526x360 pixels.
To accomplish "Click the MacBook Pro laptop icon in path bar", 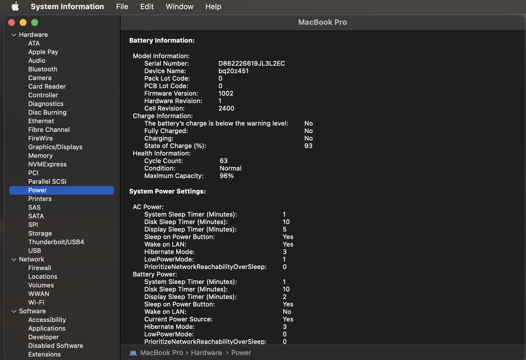I will click(133, 353).
